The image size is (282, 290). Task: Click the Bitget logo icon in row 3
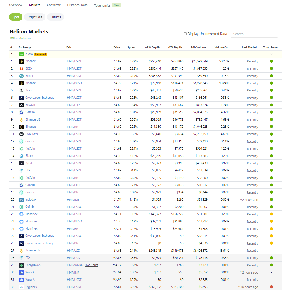coord(21,76)
